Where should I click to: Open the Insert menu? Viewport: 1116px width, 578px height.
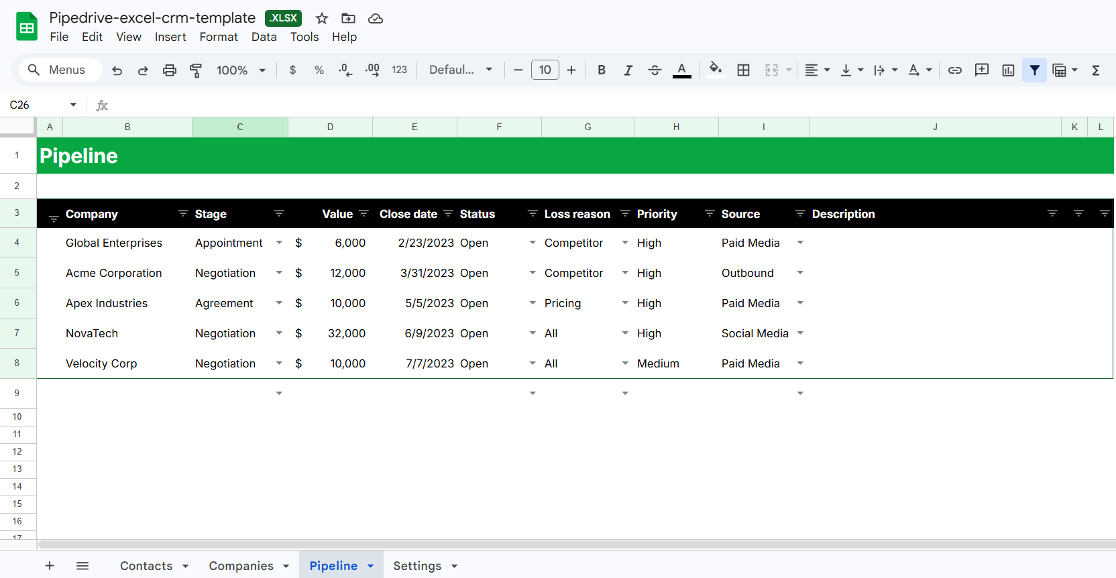coord(170,37)
